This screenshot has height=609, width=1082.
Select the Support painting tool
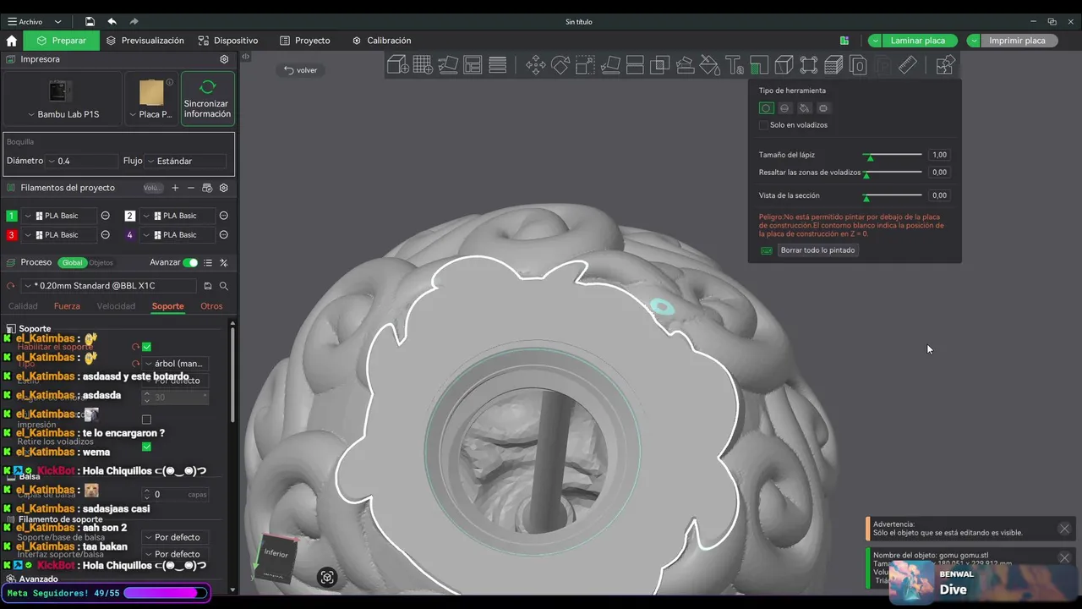click(x=759, y=65)
